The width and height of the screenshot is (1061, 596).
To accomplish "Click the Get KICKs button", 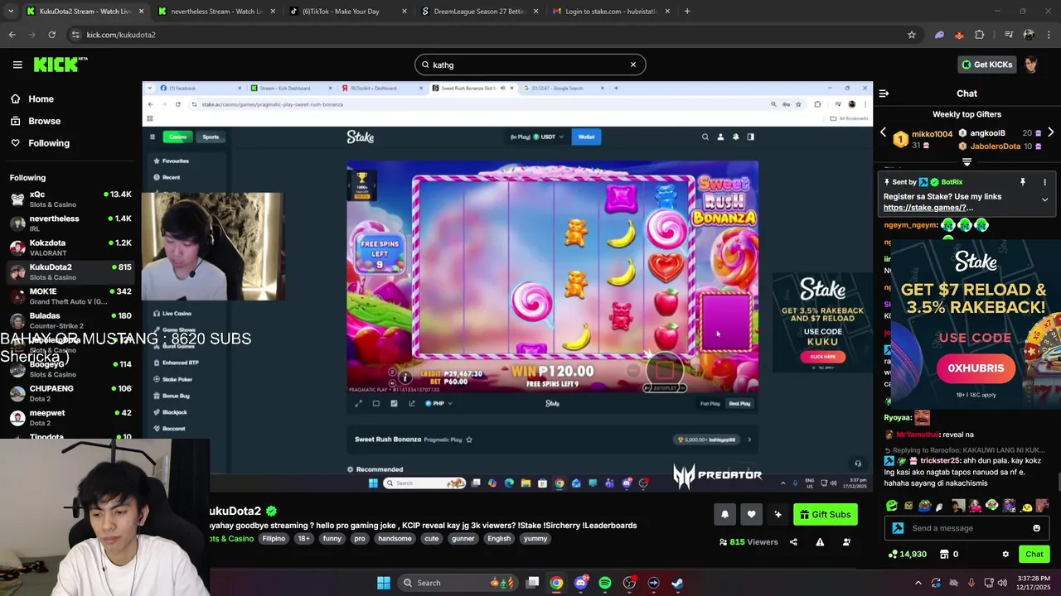I will [986, 65].
